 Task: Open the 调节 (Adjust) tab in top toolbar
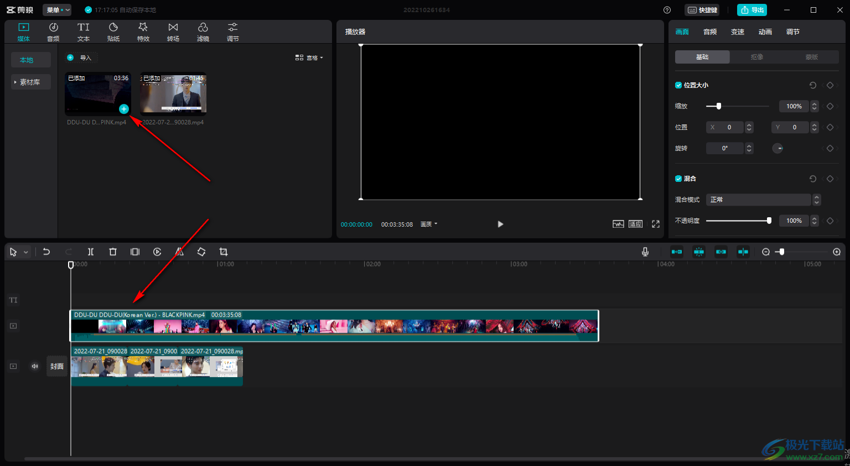point(233,32)
